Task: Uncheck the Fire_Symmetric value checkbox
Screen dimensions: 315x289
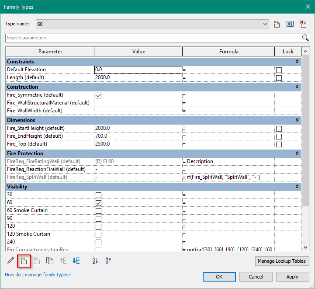Action: [x=98, y=95]
